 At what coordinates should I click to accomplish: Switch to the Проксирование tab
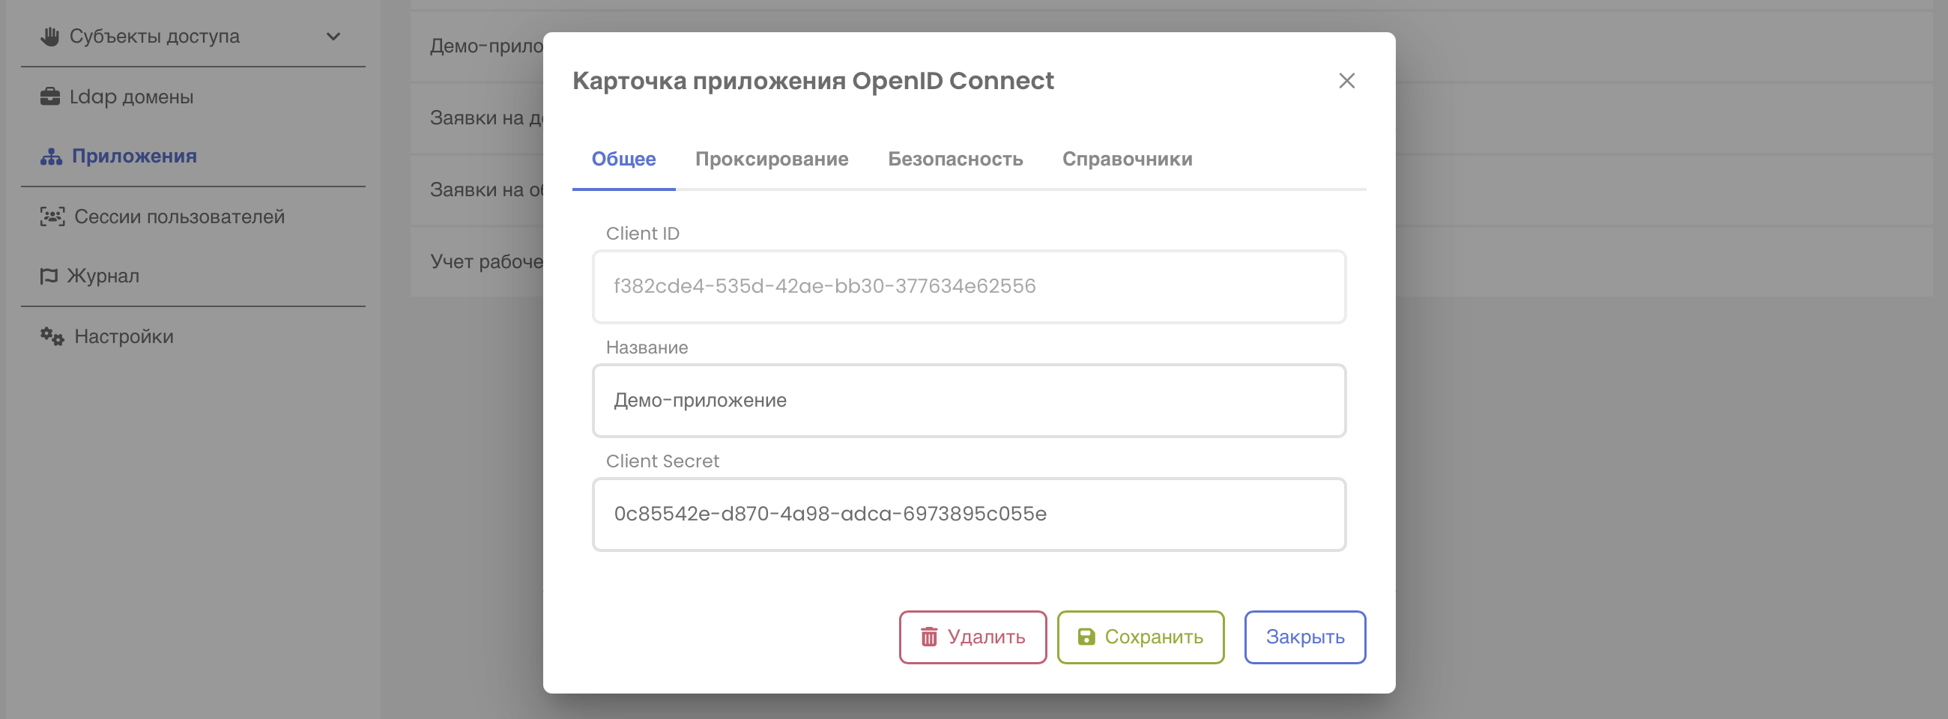(x=772, y=160)
